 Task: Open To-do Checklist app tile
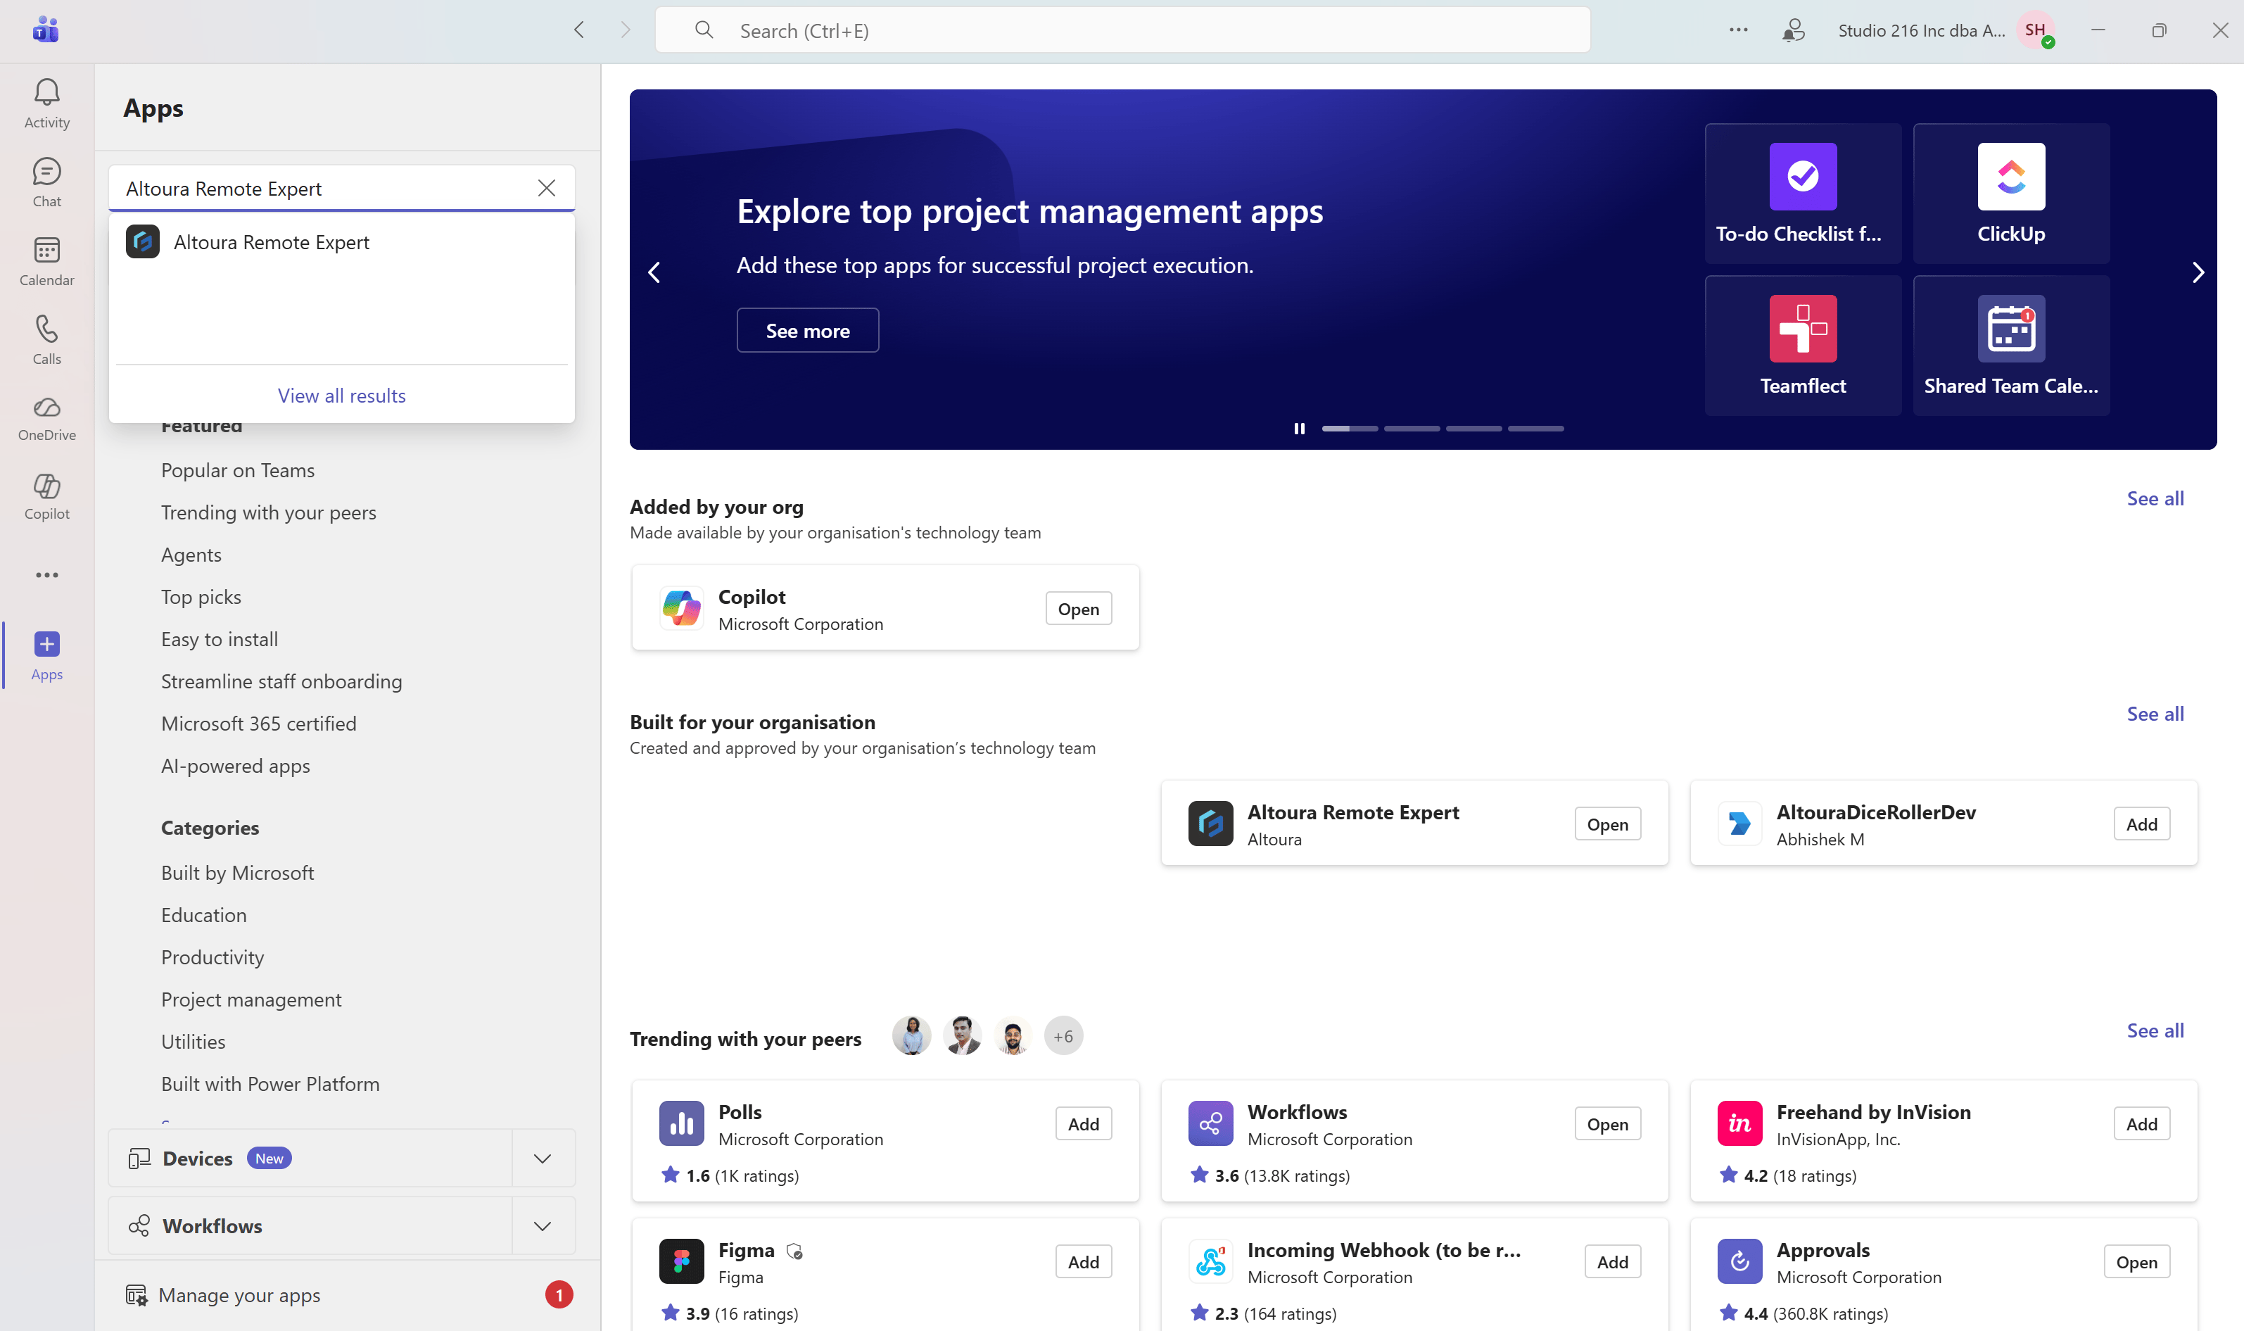coord(1803,194)
